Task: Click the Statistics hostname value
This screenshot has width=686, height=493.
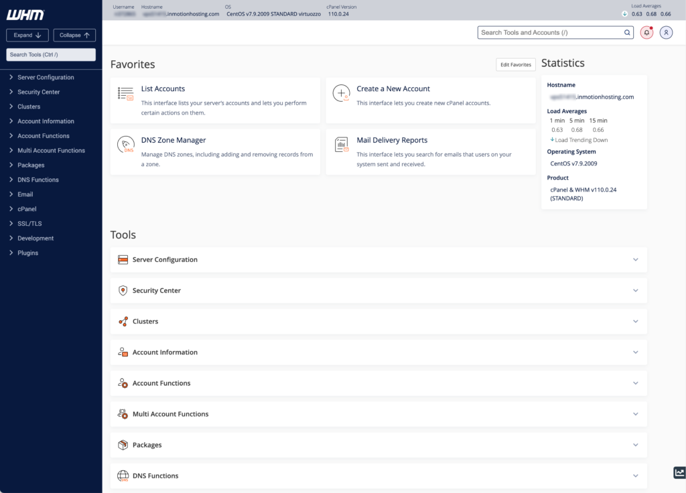Action: pyautogui.click(x=592, y=97)
